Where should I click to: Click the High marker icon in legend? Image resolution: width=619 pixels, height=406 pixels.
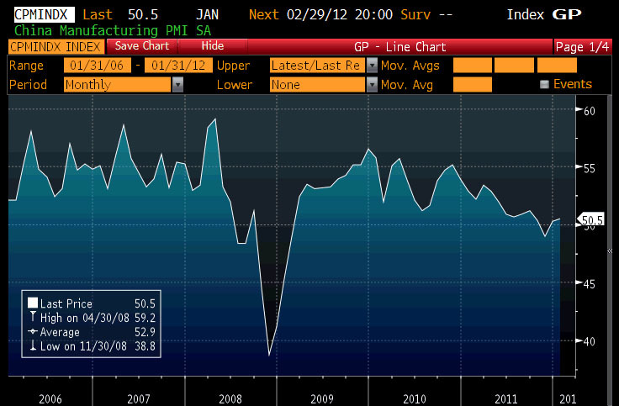pyautogui.click(x=33, y=317)
